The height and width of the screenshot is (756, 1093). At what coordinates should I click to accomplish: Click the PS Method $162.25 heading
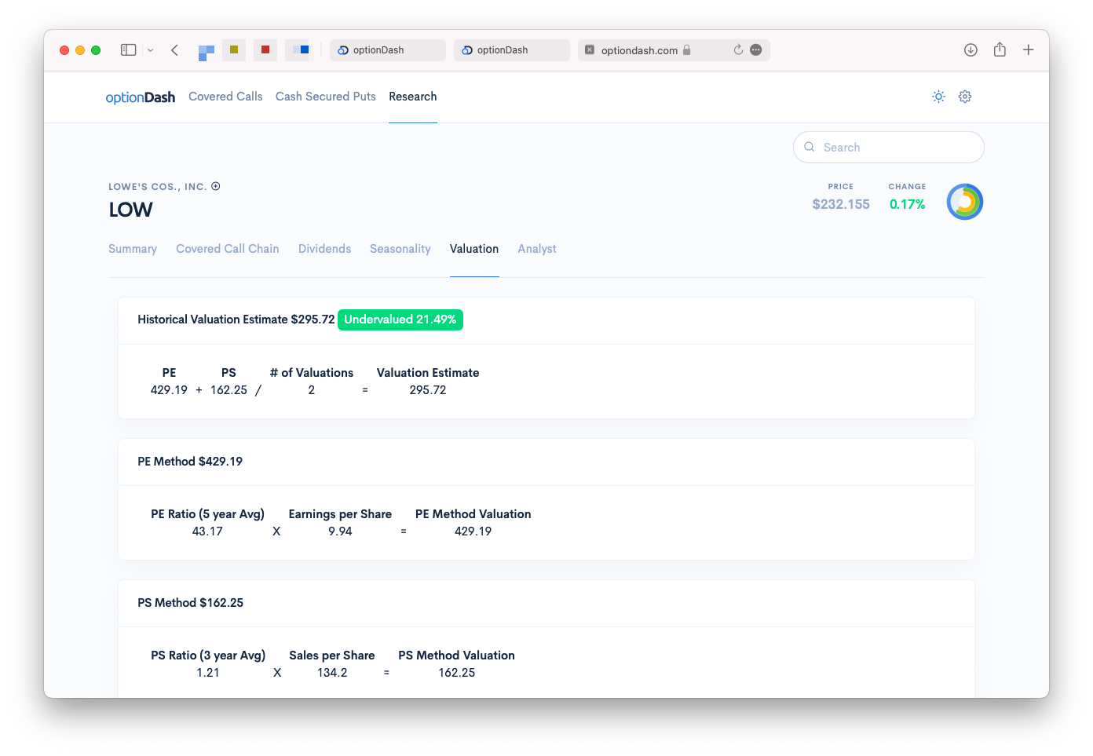coord(191,603)
